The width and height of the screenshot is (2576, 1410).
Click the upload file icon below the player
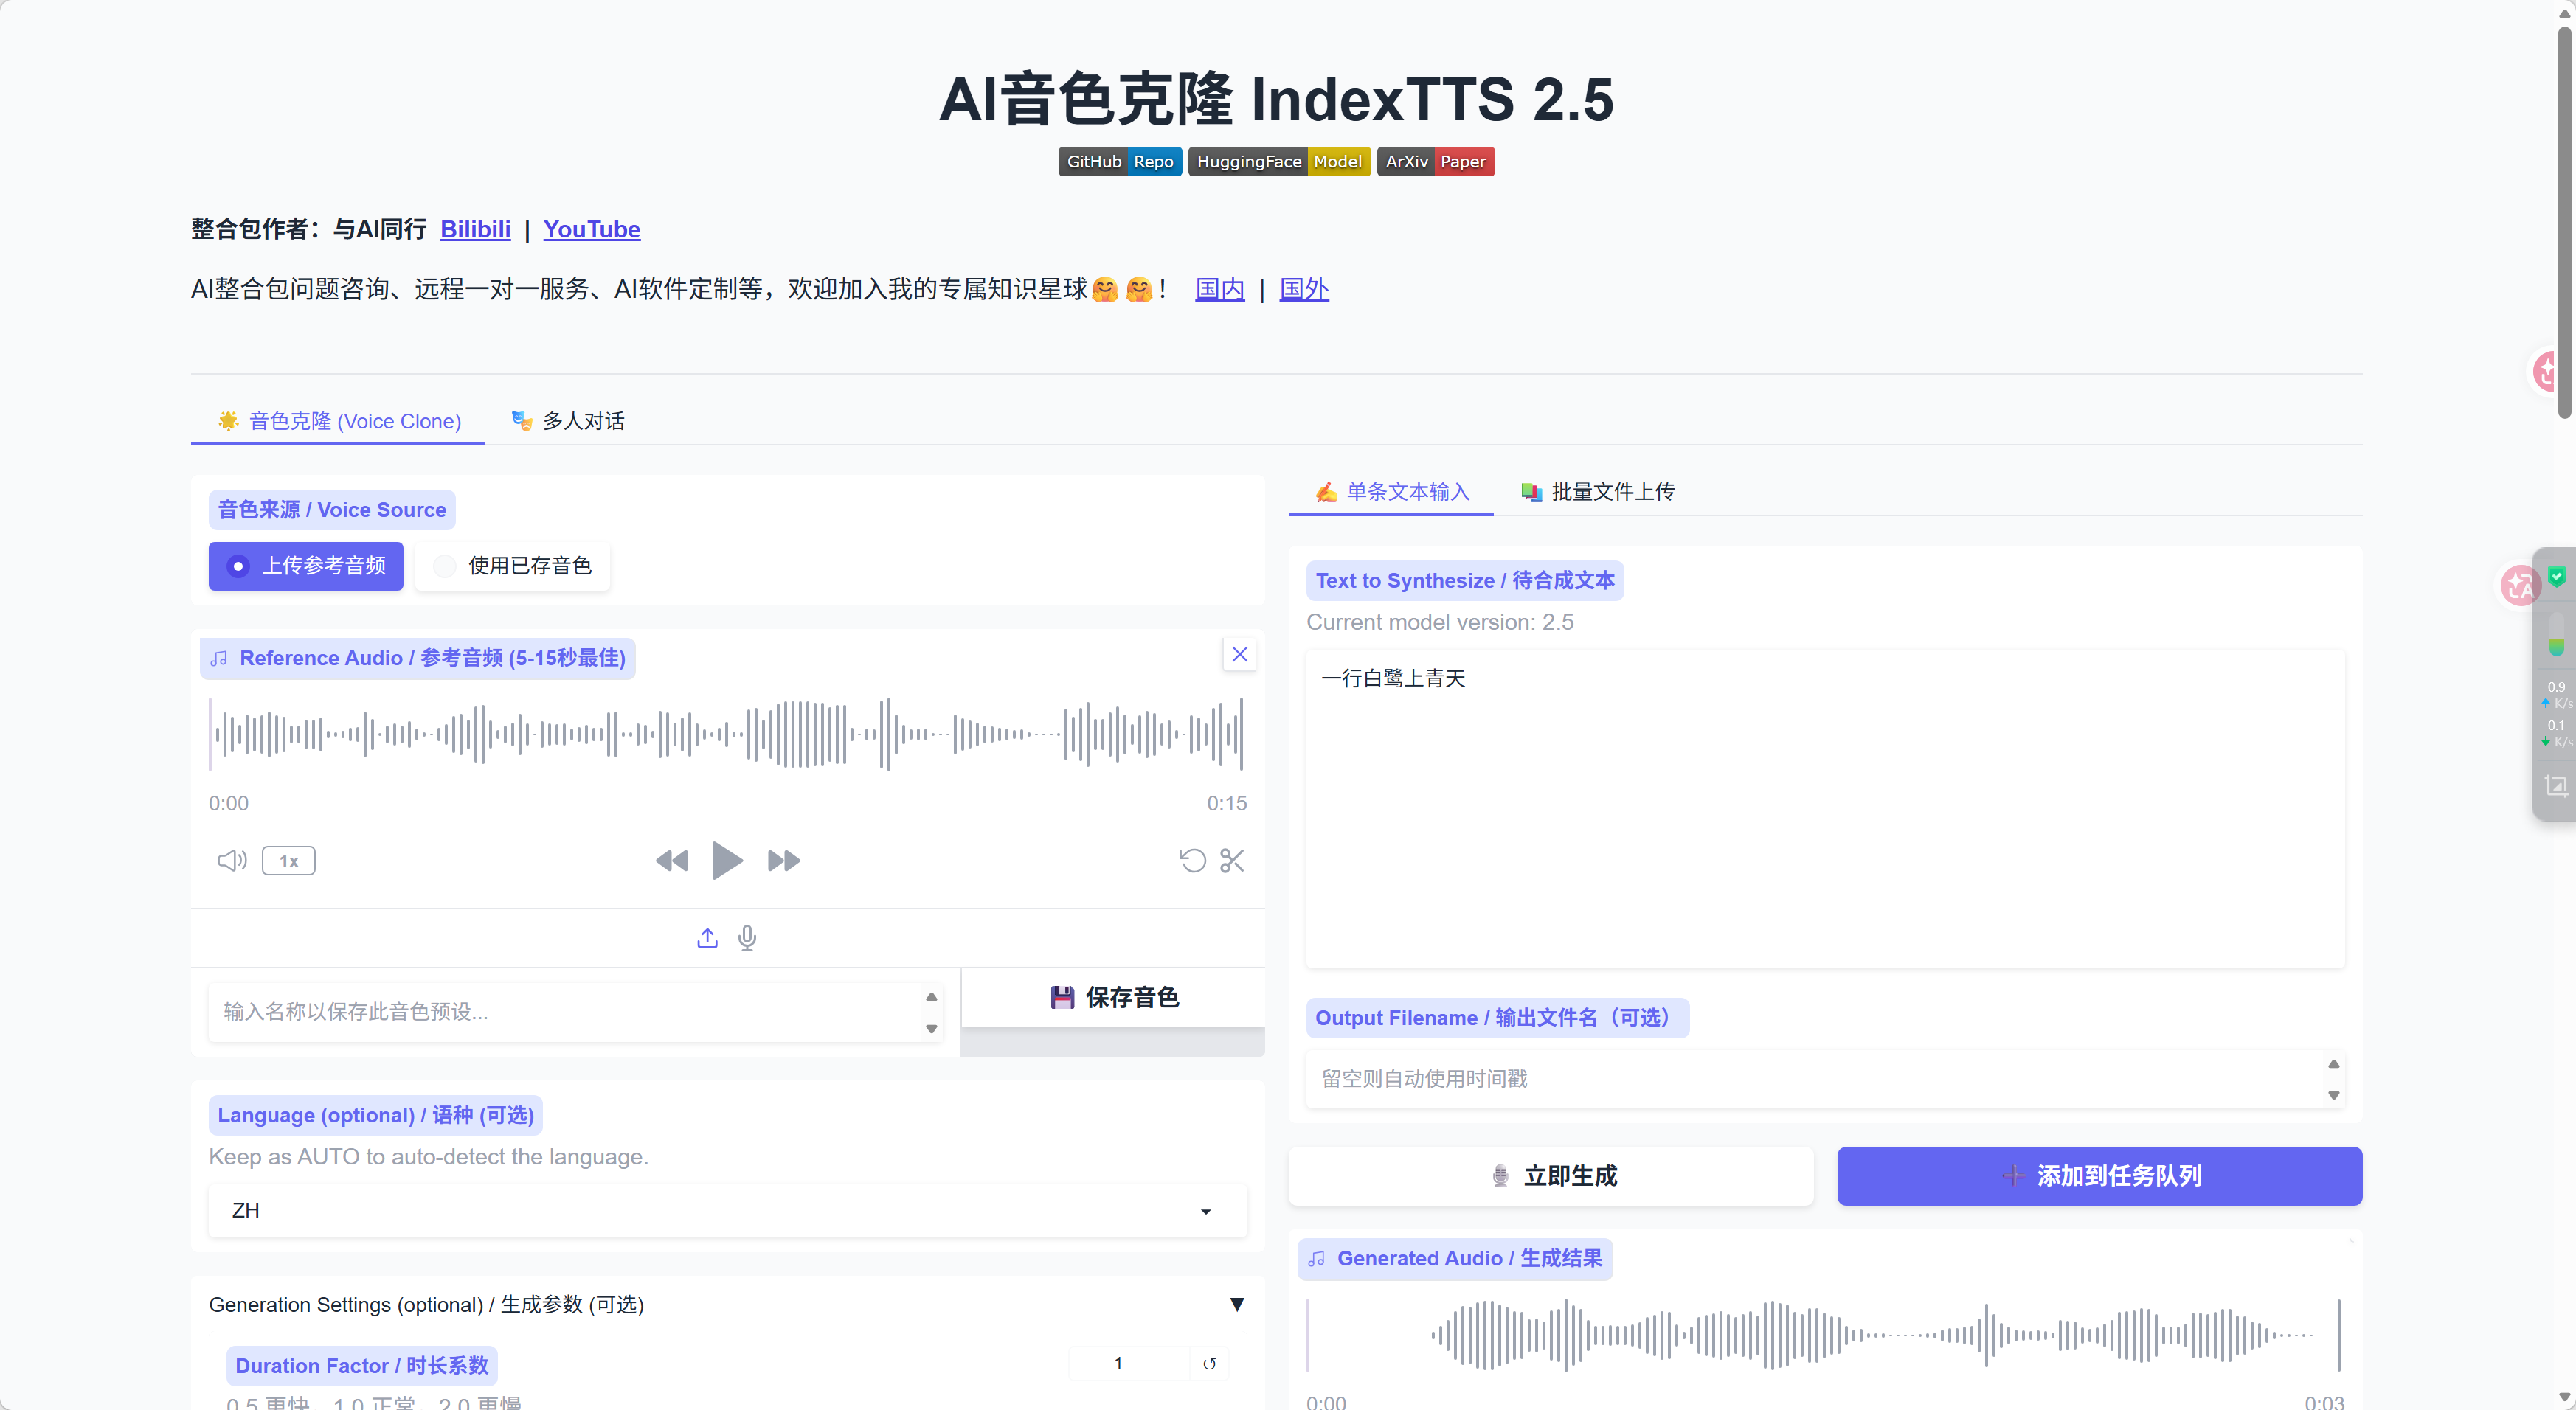point(707,938)
